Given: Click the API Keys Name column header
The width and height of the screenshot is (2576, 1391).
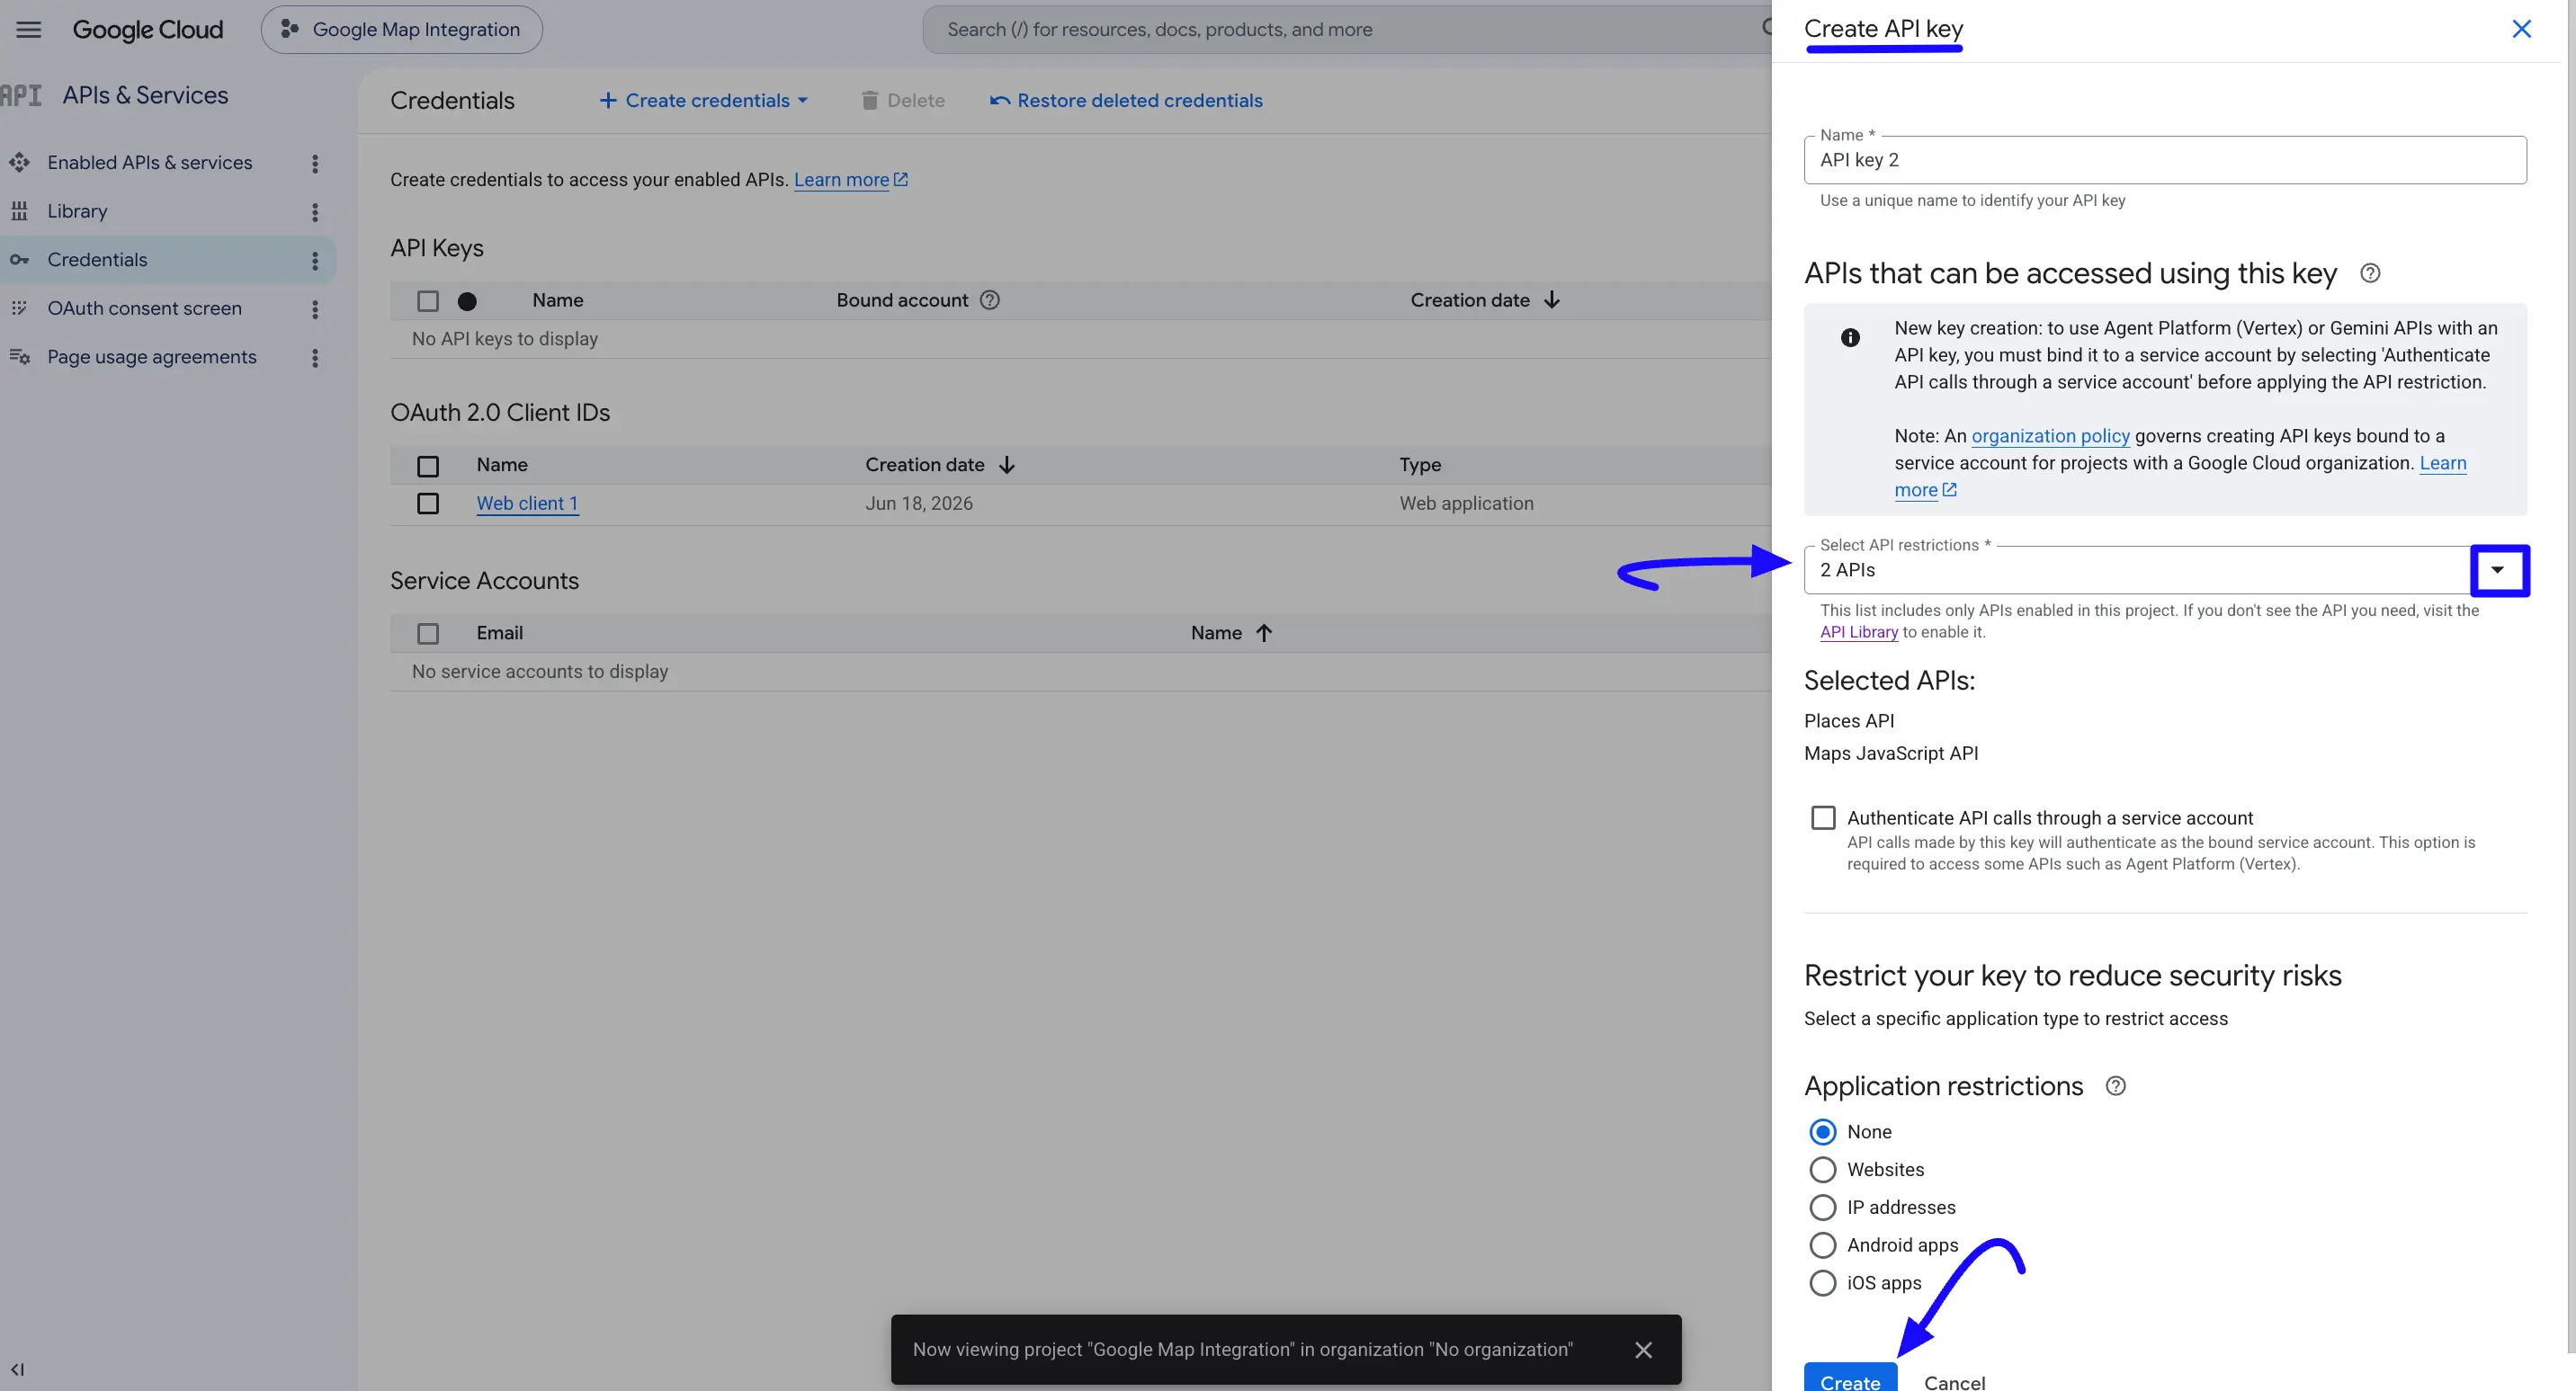Looking at the screenshot, I should 557,300.
